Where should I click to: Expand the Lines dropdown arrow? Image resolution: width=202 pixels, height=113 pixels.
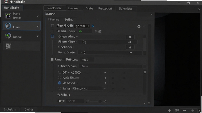coord(38,26)
